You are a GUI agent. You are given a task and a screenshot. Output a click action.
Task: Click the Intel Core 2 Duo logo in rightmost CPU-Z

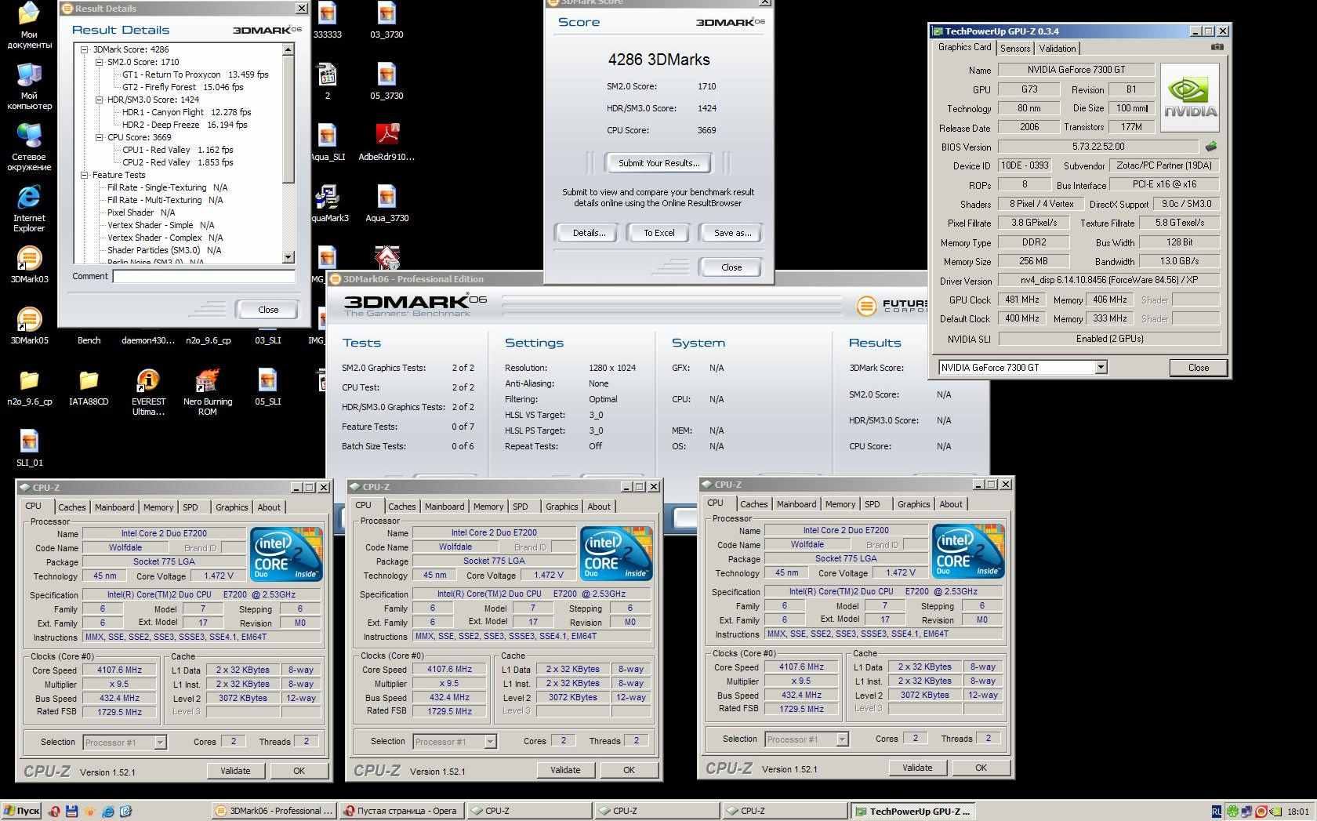[x=968, y=551]
